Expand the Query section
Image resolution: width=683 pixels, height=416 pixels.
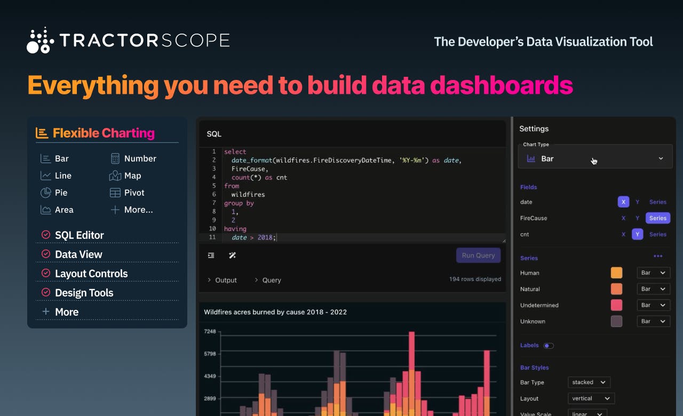pyautogui.click(x=267, y=280)
